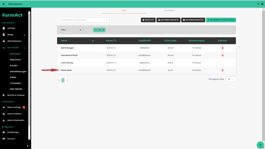Collapse the sidebar with the arrow

pos(28,146)
